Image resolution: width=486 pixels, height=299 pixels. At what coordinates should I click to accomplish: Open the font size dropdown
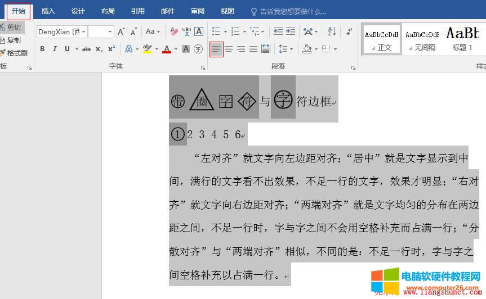tap(109, 32)
